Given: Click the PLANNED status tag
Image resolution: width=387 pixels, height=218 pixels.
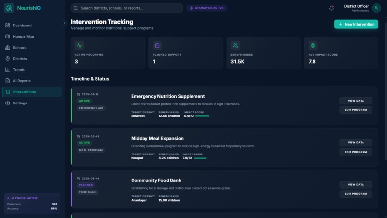Looking at the screenshot, I should click(86, 185).
